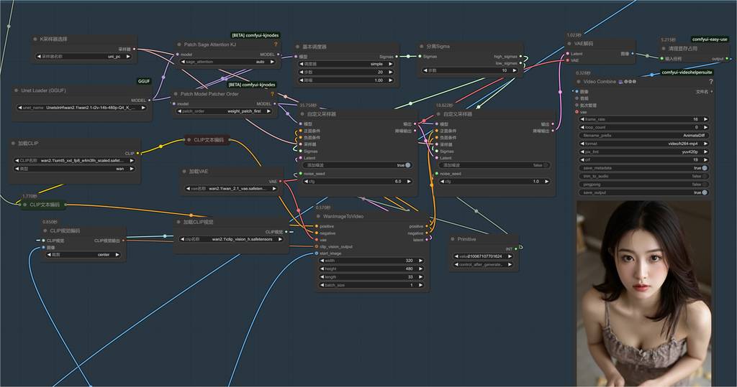Enable trim_to_audio in Video Combine
737x387 pixels.
coord(704,176)
